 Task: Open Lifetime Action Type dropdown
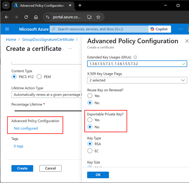point(47,95)
